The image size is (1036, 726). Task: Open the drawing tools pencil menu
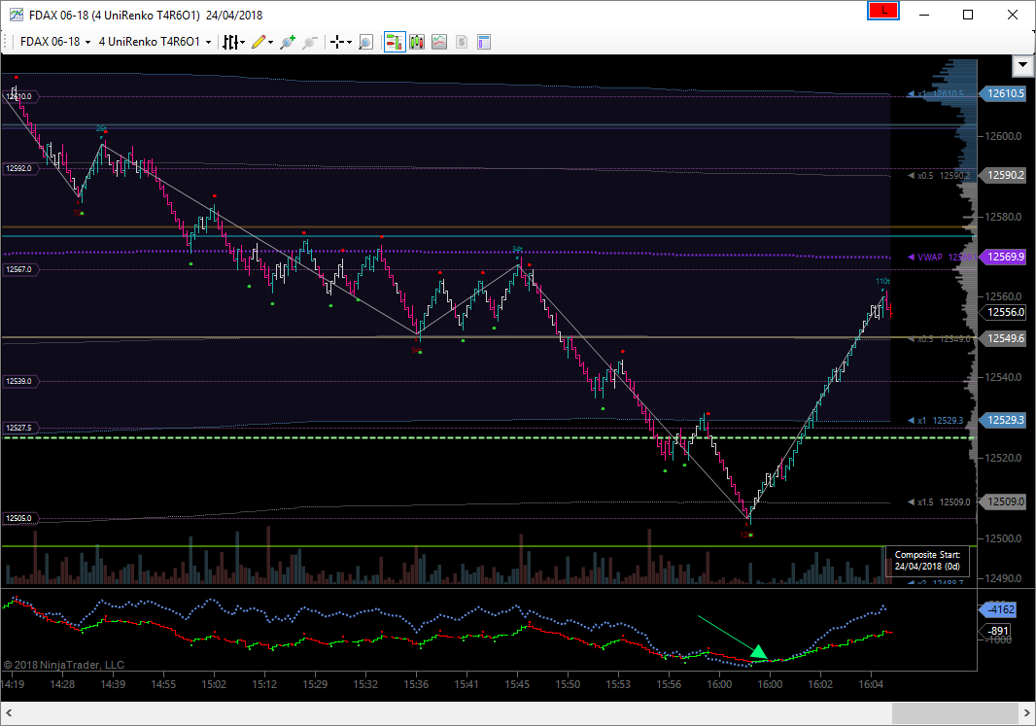pos(262,43)
